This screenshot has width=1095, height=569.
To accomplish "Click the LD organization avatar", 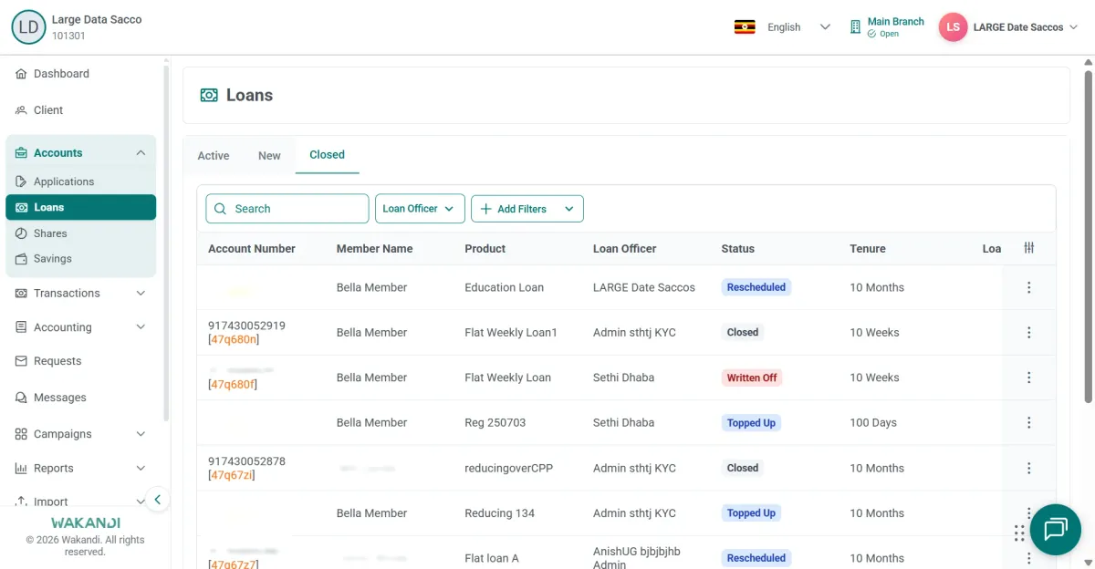I will coord(28,27).
